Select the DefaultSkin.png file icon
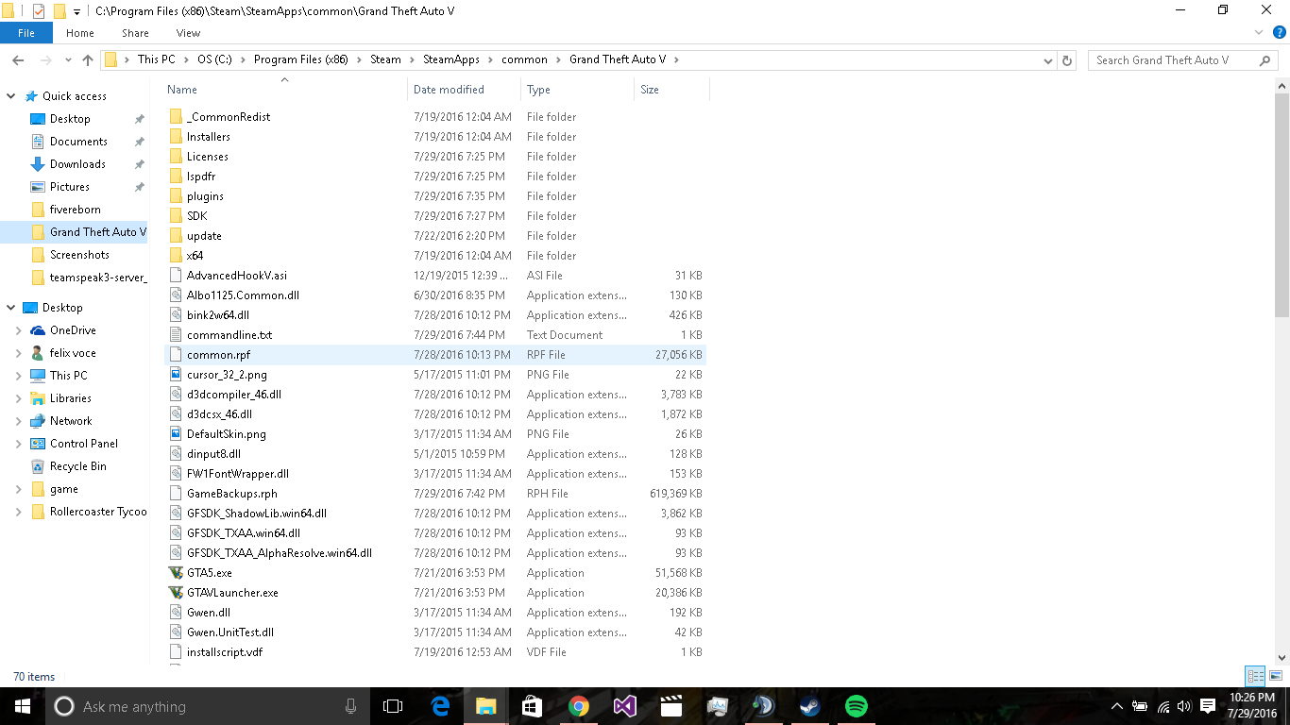This screenshot has width=1290, height=725. (176, 434)
